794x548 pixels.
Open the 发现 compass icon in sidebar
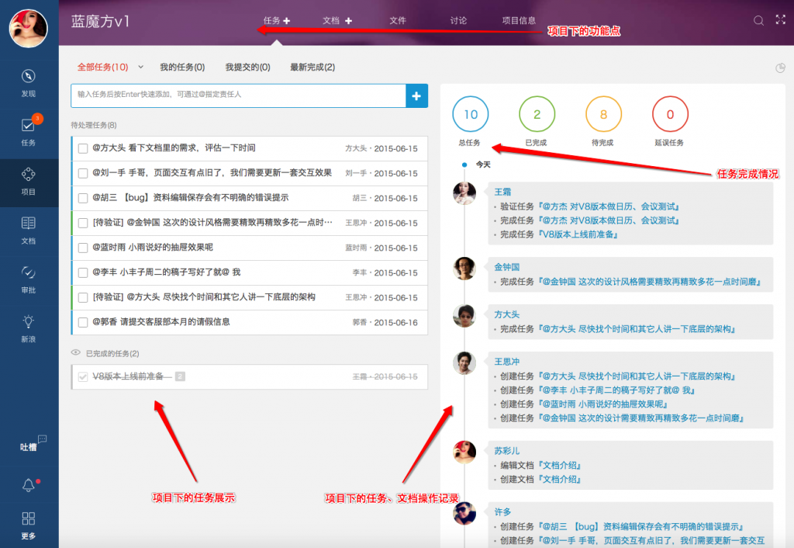[x=29, y=76]
